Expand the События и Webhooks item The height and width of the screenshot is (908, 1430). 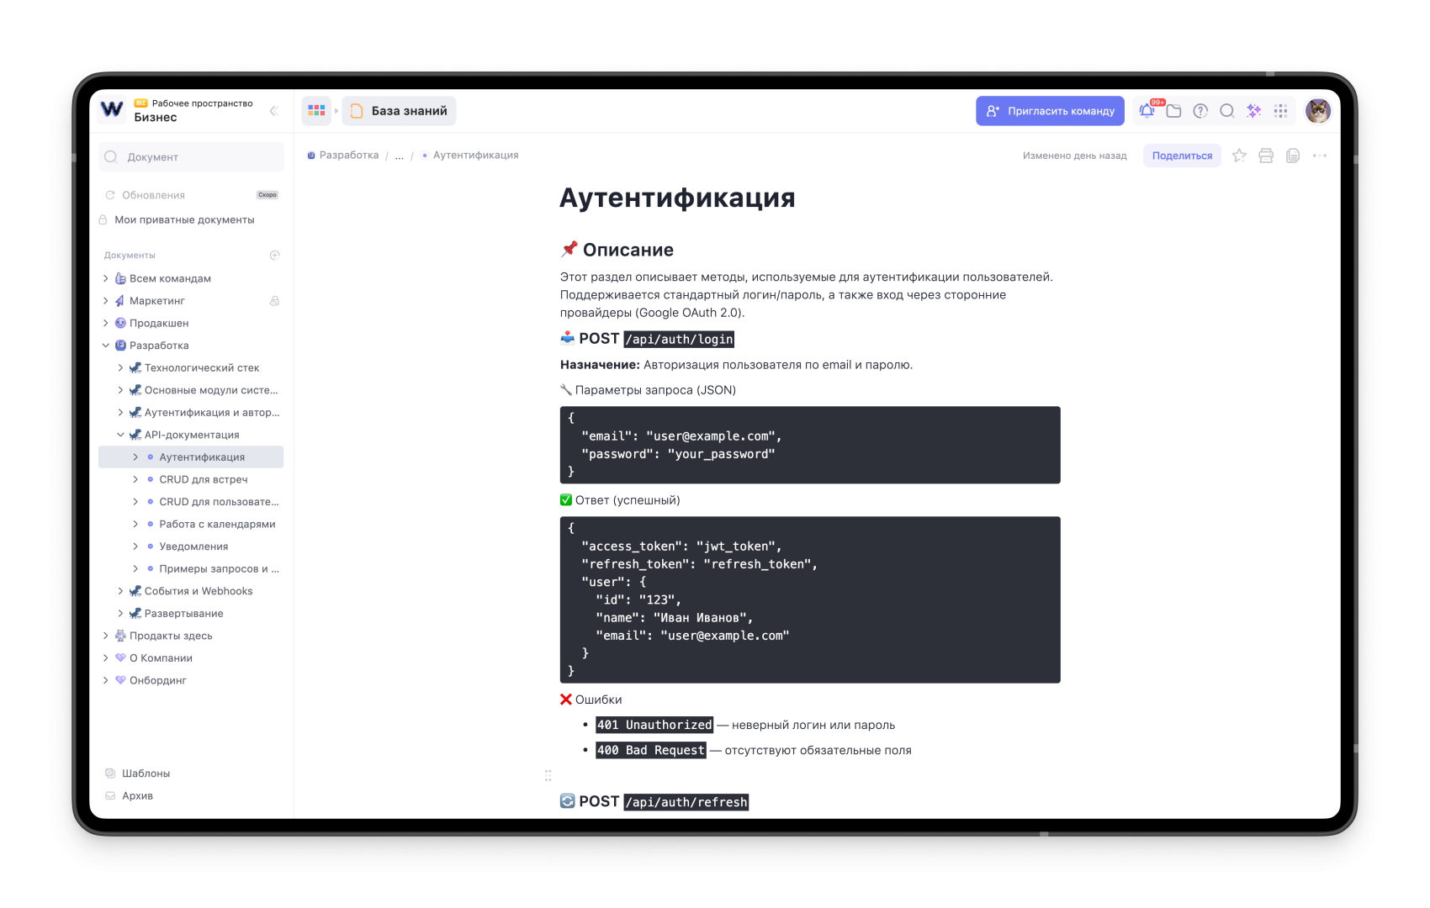[120, 591]
